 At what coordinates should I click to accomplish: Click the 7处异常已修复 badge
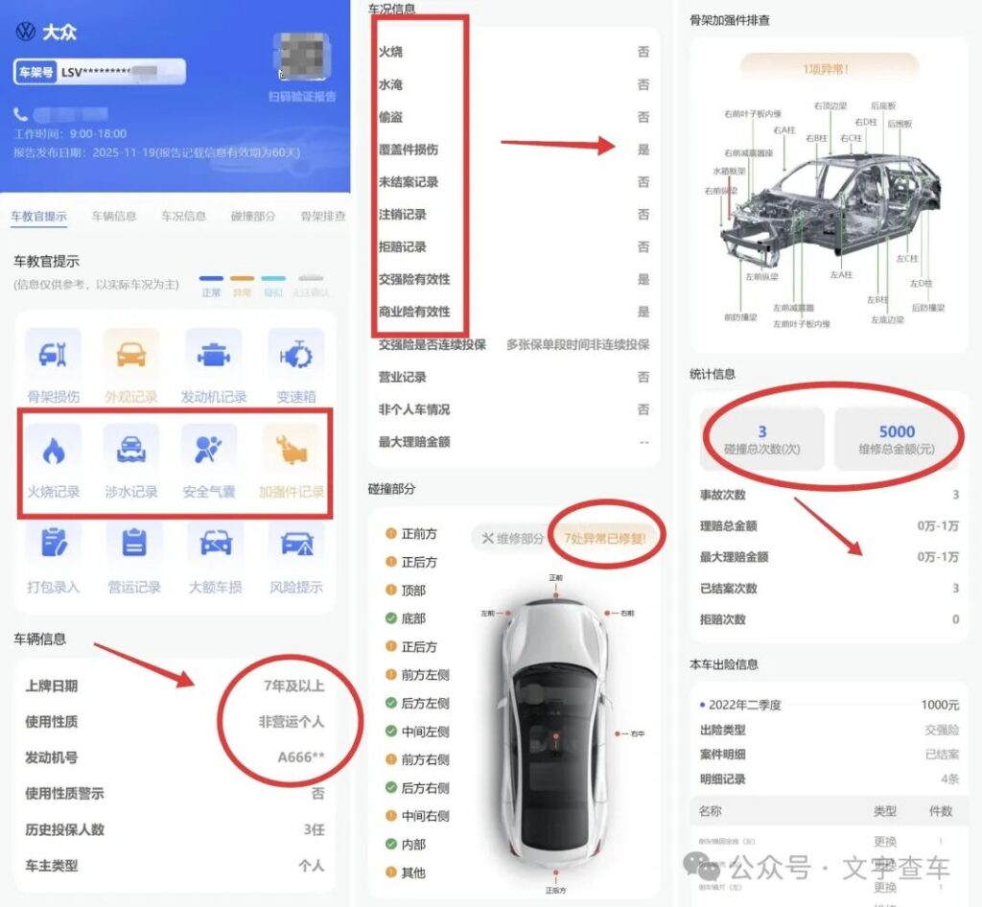(603, 538)
